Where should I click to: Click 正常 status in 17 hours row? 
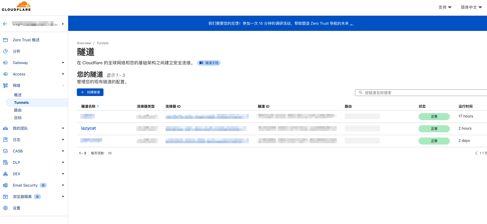pyautogui.click(x=434, y=117)
